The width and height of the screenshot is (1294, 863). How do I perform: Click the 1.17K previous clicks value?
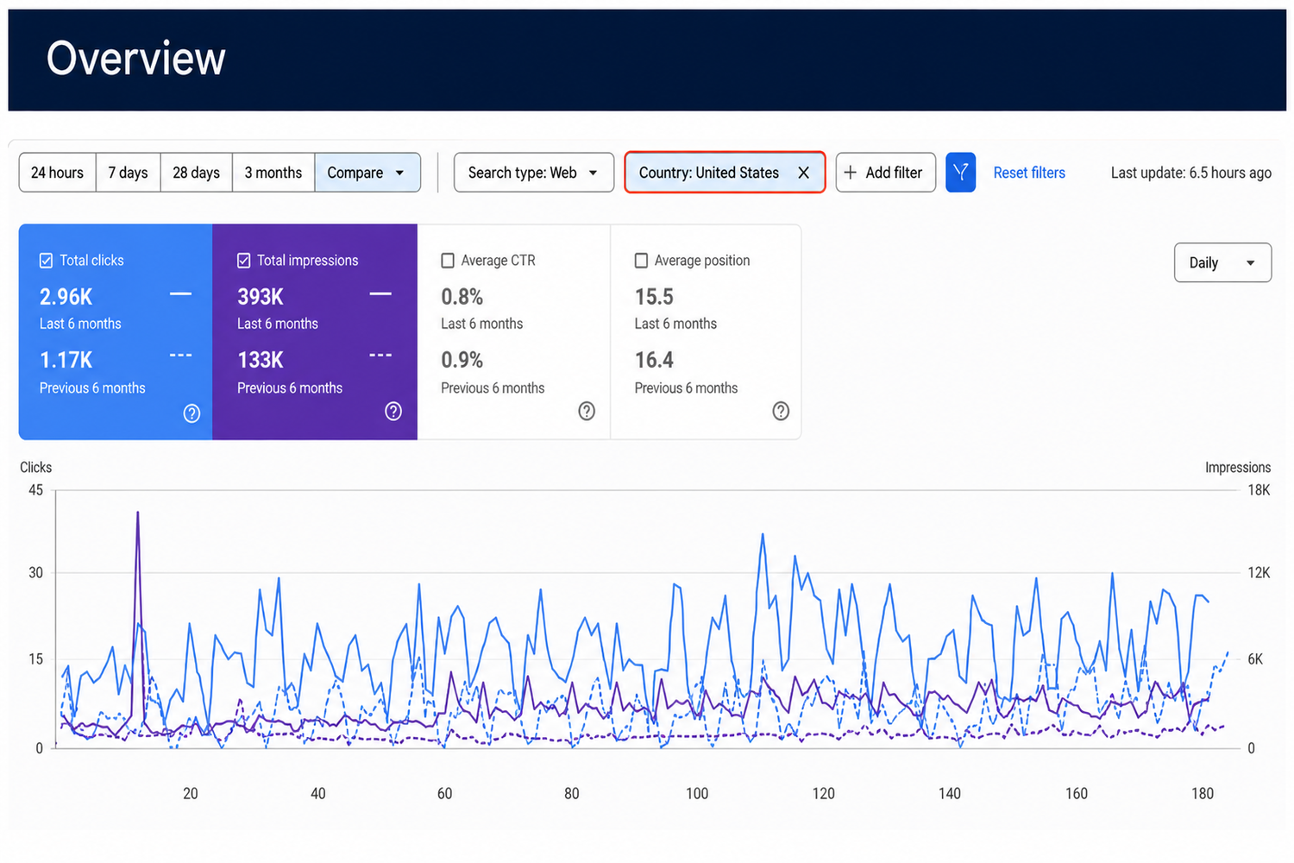click(x=66, y=360)
